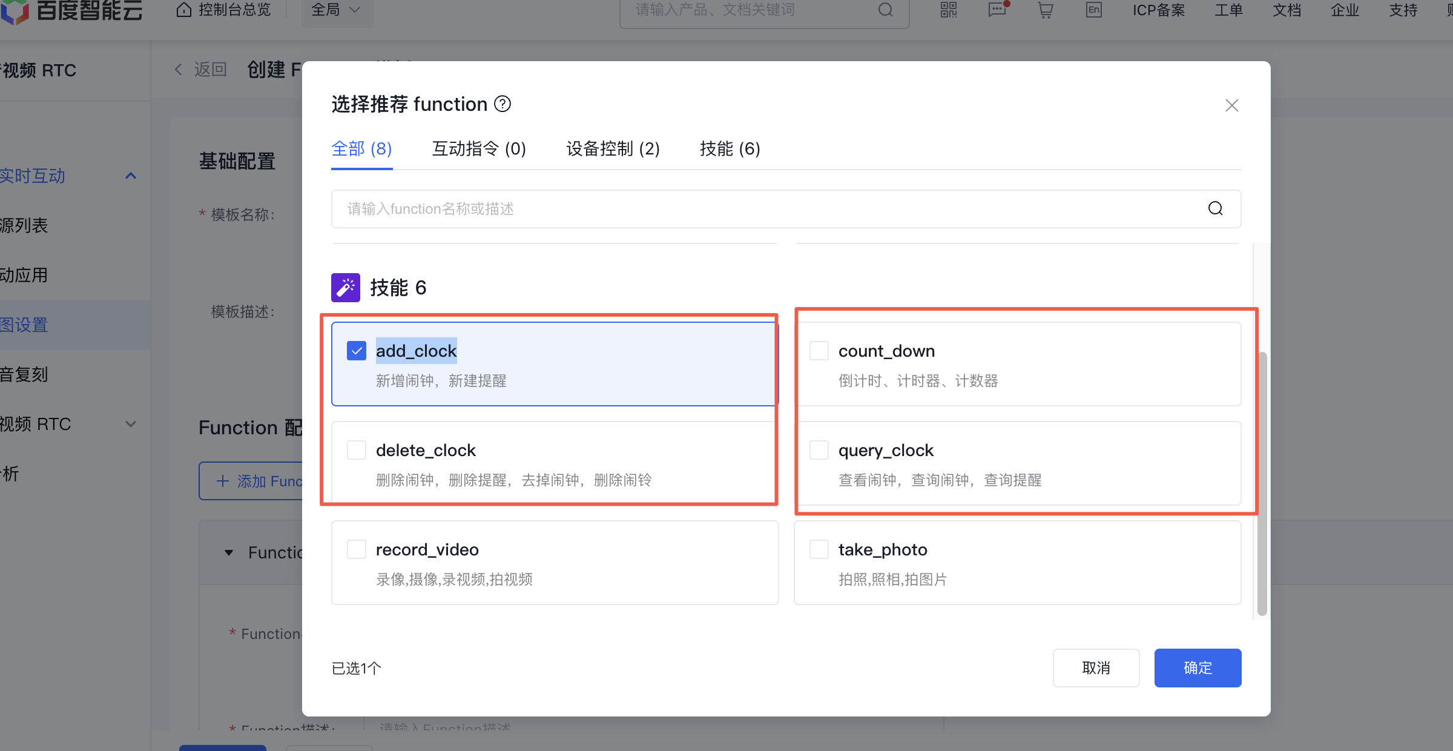Check the delete_clock checkbox

click(357, 450)
